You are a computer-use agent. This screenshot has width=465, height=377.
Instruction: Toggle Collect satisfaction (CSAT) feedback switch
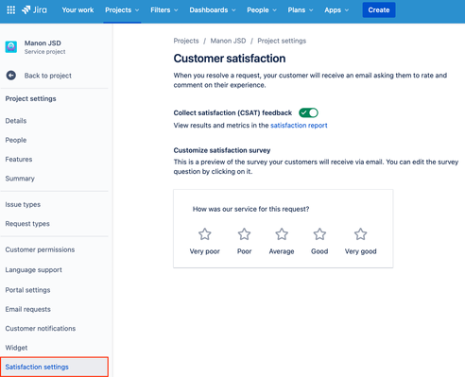coord(308,112)
